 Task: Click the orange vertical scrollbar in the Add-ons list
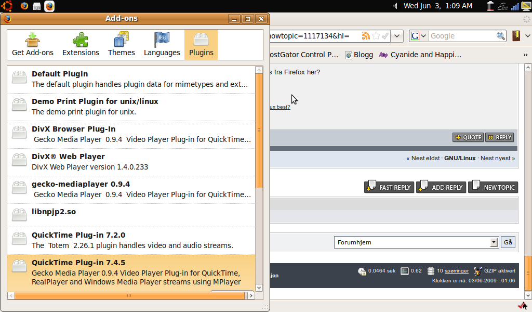[x=259, y=131]
